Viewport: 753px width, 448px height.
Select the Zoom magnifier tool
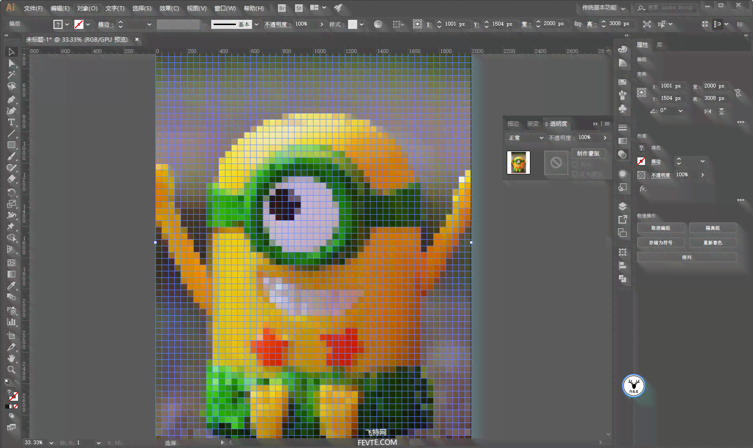coord(11,370)
